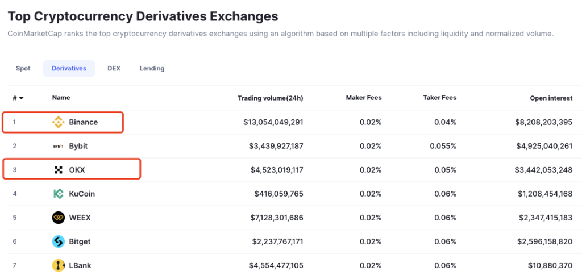Sort by Trading volume(24h) column header
582x275 pixels.
point(271,98)
